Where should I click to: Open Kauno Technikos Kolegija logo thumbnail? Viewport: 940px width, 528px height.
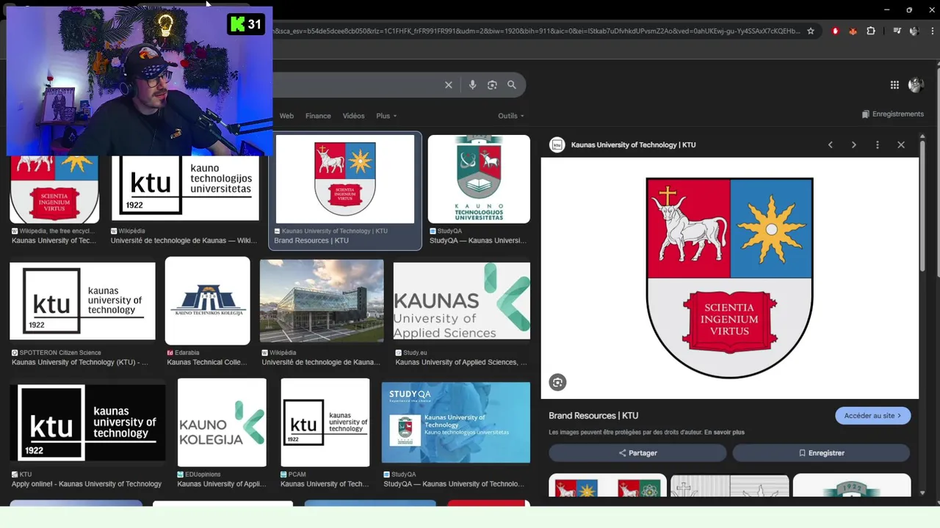click(207, 301)
